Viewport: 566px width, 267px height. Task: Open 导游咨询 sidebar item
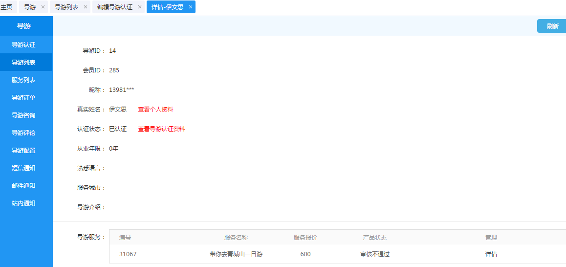click(x=23, y=115)
